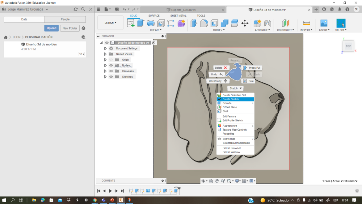
Task: Click the Insert image icon
Action: point(324,23)
